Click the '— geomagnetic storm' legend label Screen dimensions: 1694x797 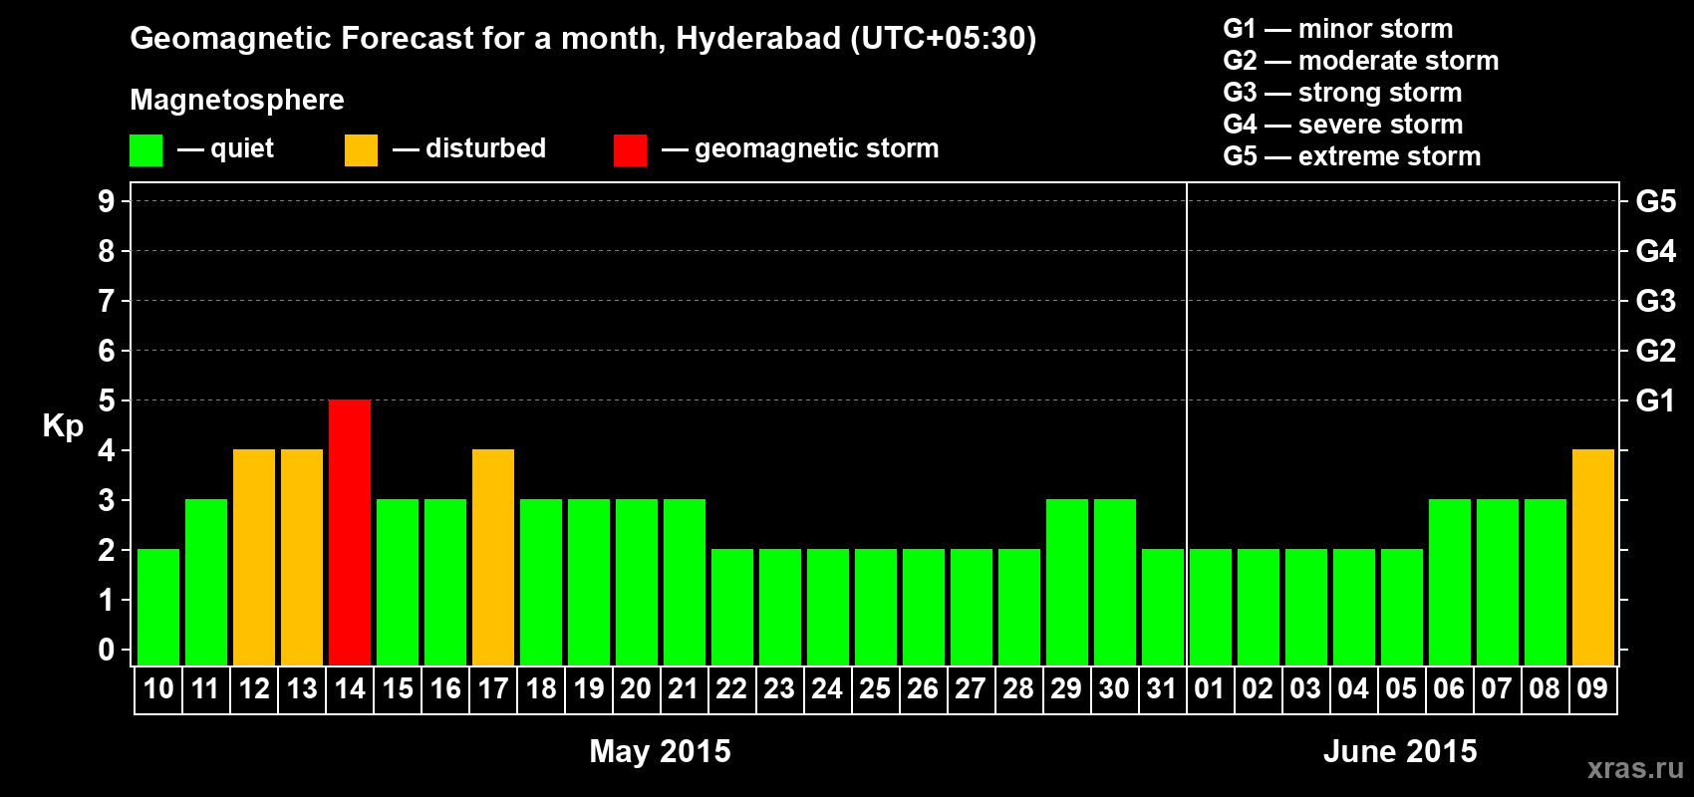click(x=800, y=149)
